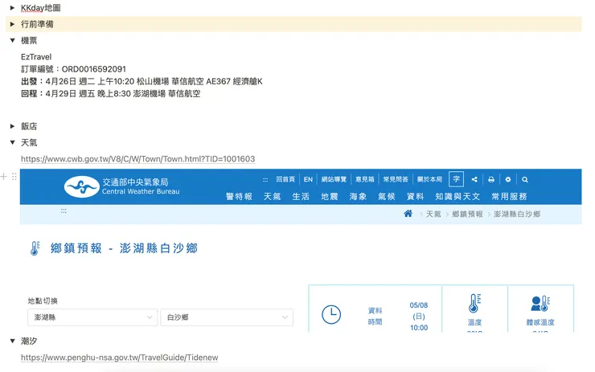Expand the 行前準備 toggle section
This screenshot has width=595, height=372.
coord(12,24)
